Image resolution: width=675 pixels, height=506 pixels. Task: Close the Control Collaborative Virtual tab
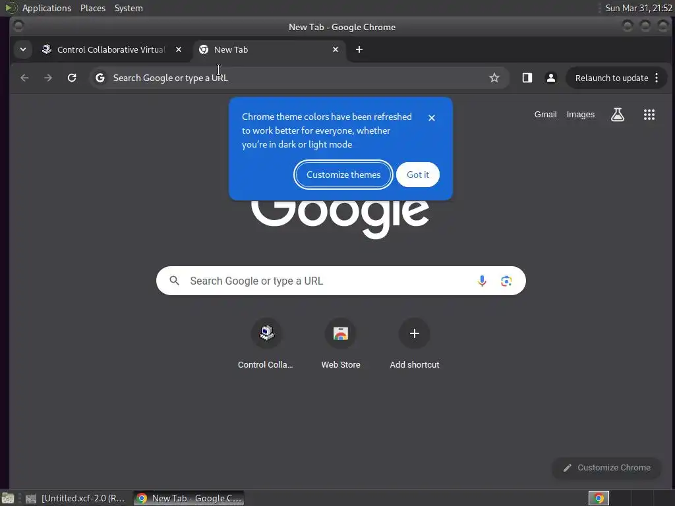(179, 49)
